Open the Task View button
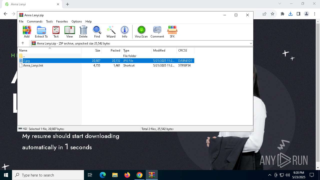 point(90,175)
